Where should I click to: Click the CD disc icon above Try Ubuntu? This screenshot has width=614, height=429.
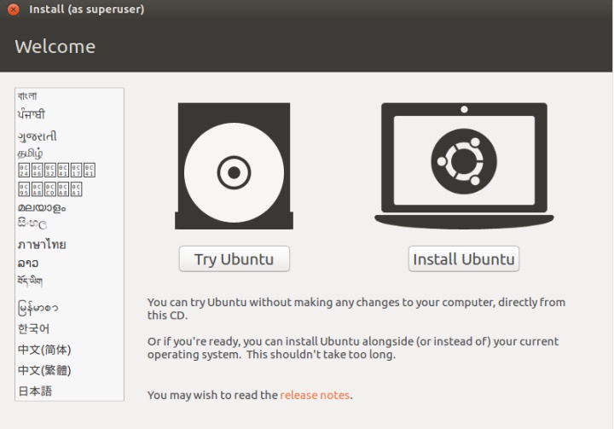point(234,166)
